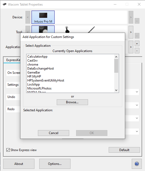Click scrollbar down arrow in application list
The height and width of the screenshot is (171, 145).
click(116, 90)
